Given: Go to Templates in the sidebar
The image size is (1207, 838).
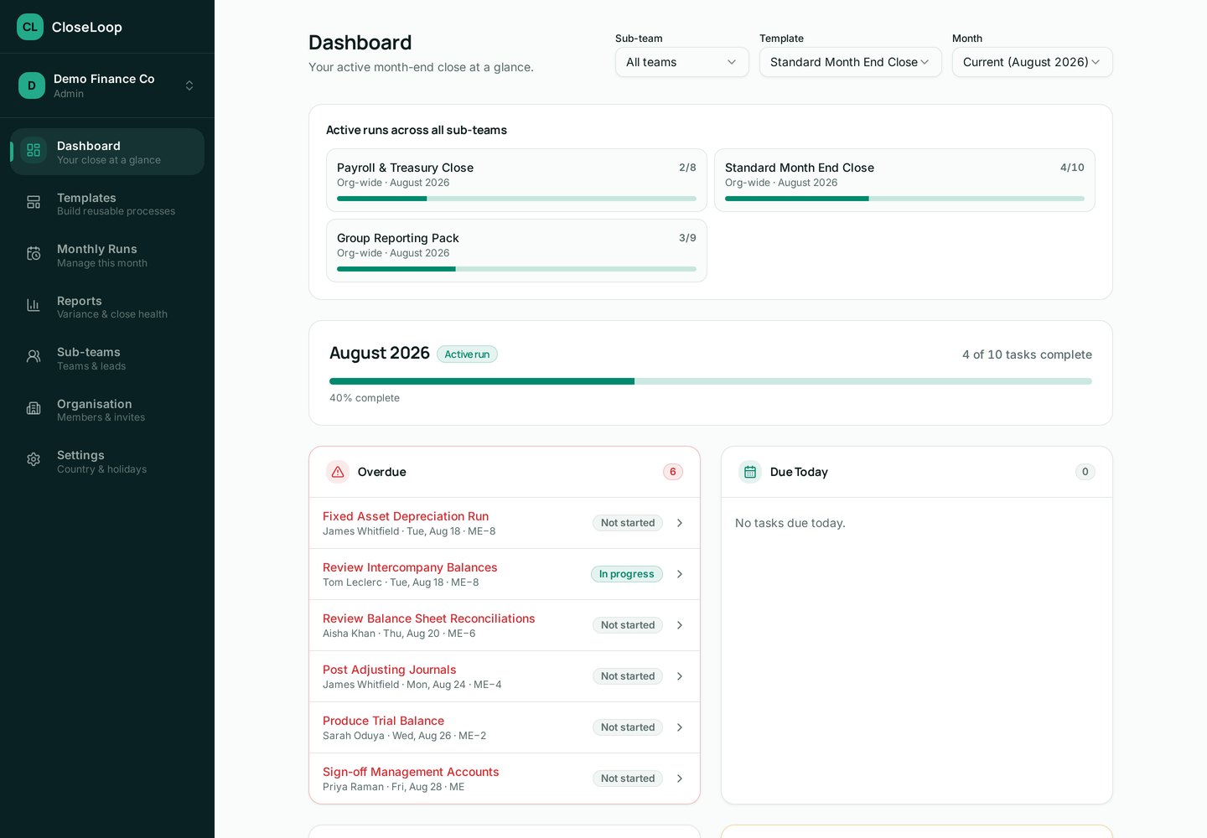Looking at the screenshot, I should (x=107, y=204).
